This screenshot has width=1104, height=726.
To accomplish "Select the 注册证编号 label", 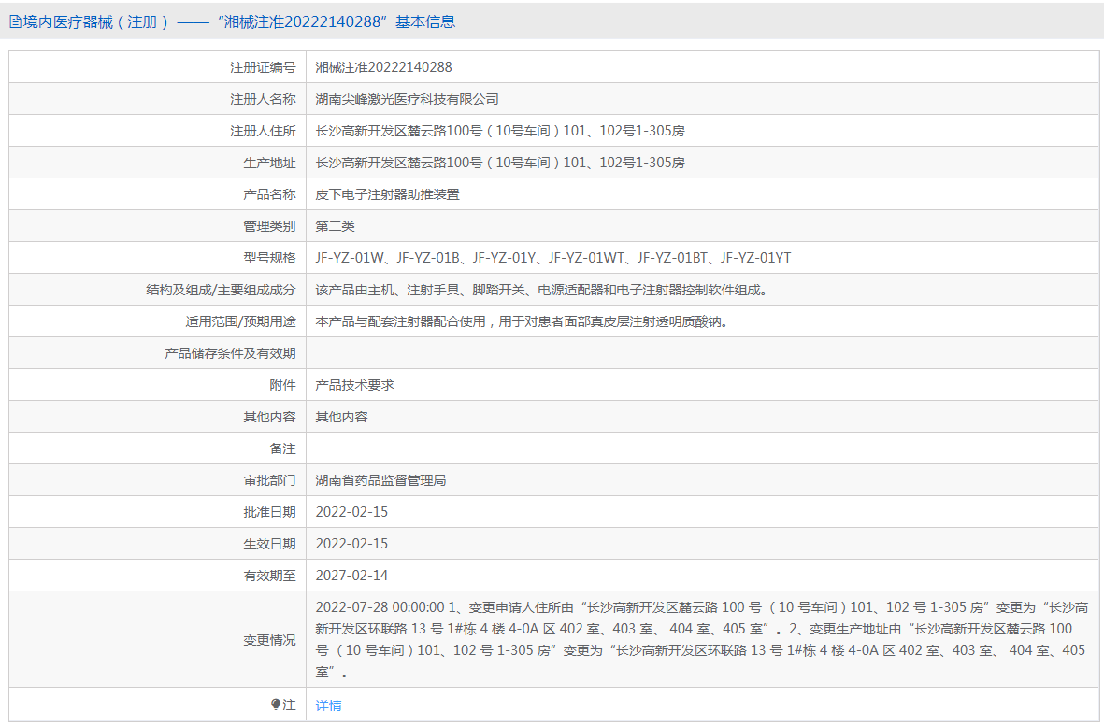I will tap(263, 67).
